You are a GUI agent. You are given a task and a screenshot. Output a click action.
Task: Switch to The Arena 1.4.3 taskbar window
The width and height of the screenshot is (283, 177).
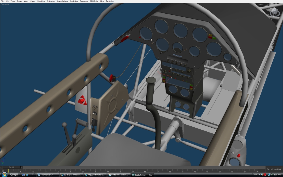click(48, 175)
